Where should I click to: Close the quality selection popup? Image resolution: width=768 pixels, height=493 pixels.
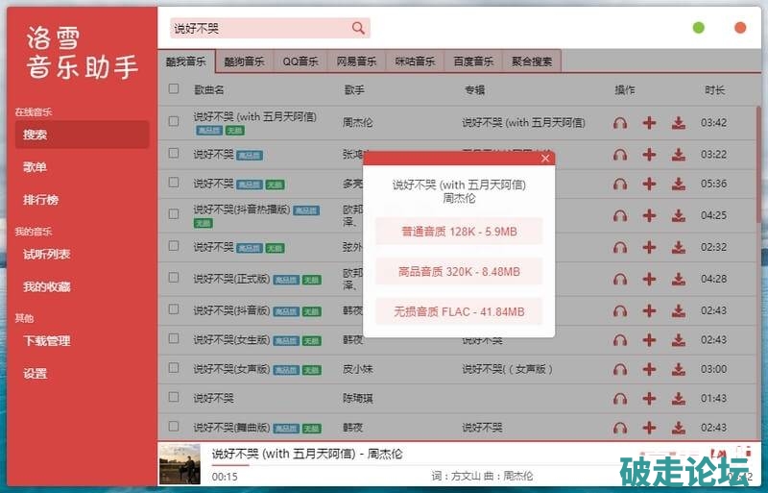tap(545, 159)
